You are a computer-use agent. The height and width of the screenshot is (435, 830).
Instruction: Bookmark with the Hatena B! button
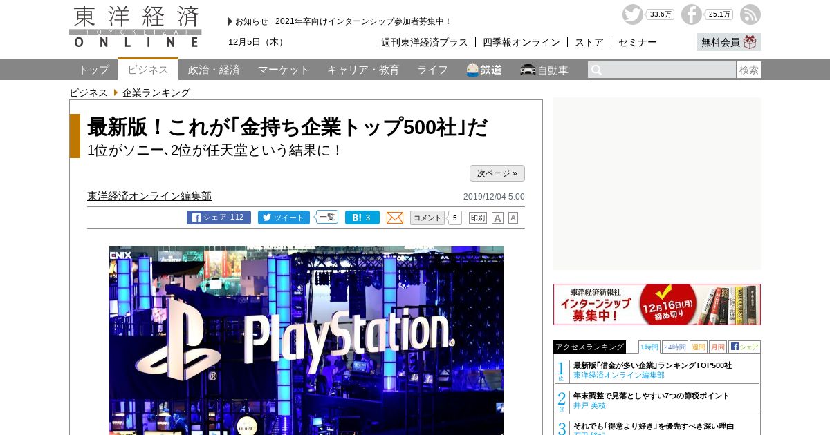[x=362, y=217]
